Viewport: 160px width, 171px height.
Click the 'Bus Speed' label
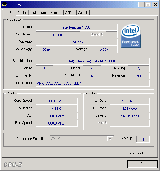point(23,123)
